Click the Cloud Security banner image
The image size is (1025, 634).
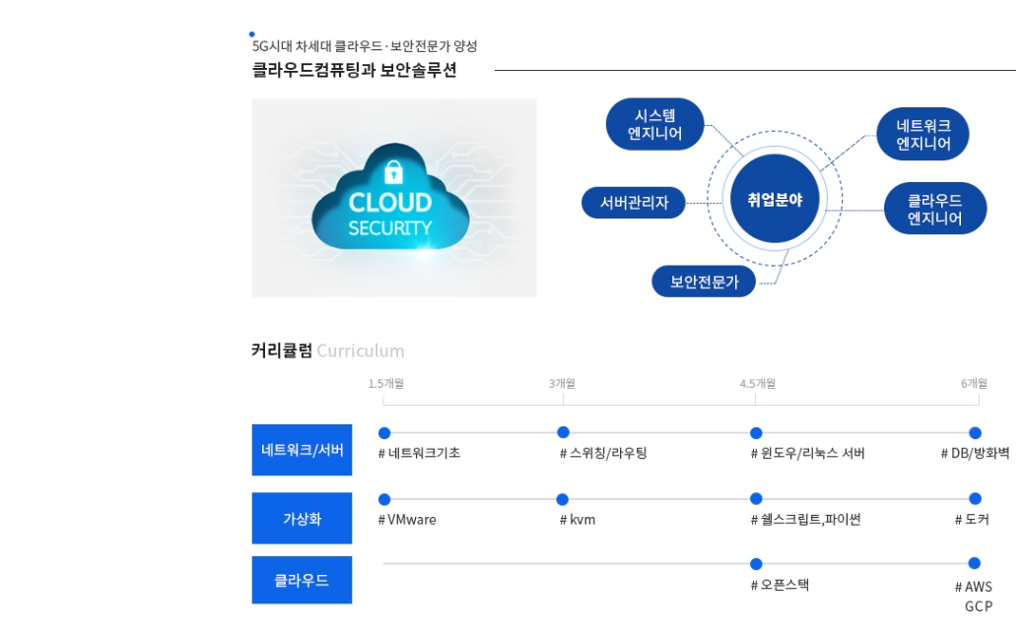[x=393, y=198]
